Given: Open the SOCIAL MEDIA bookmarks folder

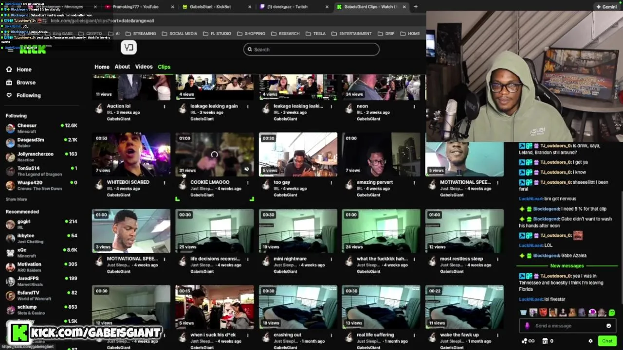Looking at the screenshot, I should 179,34.
